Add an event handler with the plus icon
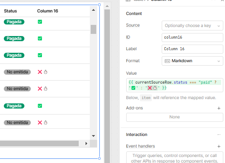The image size is (225, 163). point(219,146)
